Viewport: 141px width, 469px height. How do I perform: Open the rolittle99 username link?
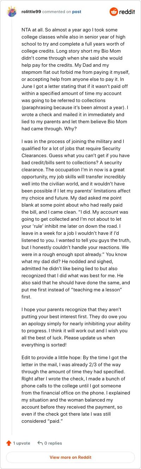pos(31,12)
